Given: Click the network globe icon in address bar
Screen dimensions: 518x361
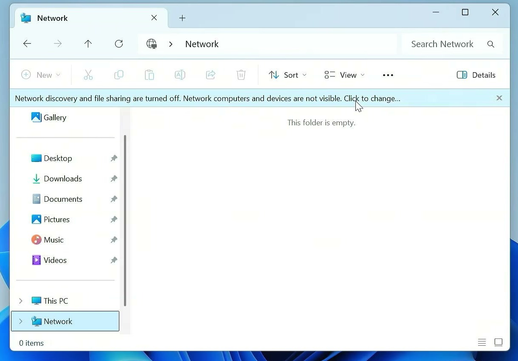Looking at the screenshot, I should (152, 44).
